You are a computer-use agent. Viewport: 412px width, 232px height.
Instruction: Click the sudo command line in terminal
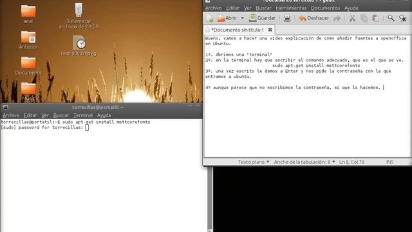(75, 122)
